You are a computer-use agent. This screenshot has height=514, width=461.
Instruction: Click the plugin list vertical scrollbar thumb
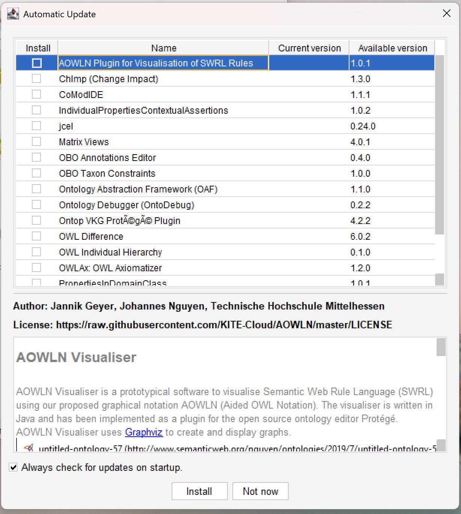440,145
